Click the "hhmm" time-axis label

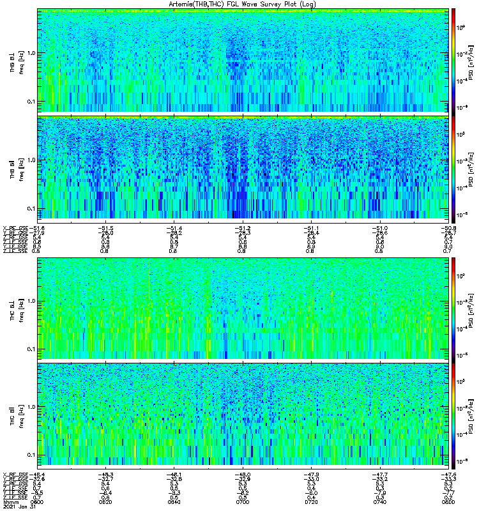pos(11,502)
